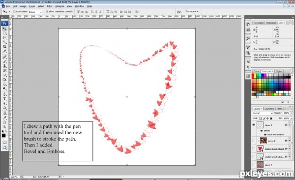Open the Opacity slider arrow
Image resolution: width=295 pixels, height=180 pixels.
click(292, 113)
